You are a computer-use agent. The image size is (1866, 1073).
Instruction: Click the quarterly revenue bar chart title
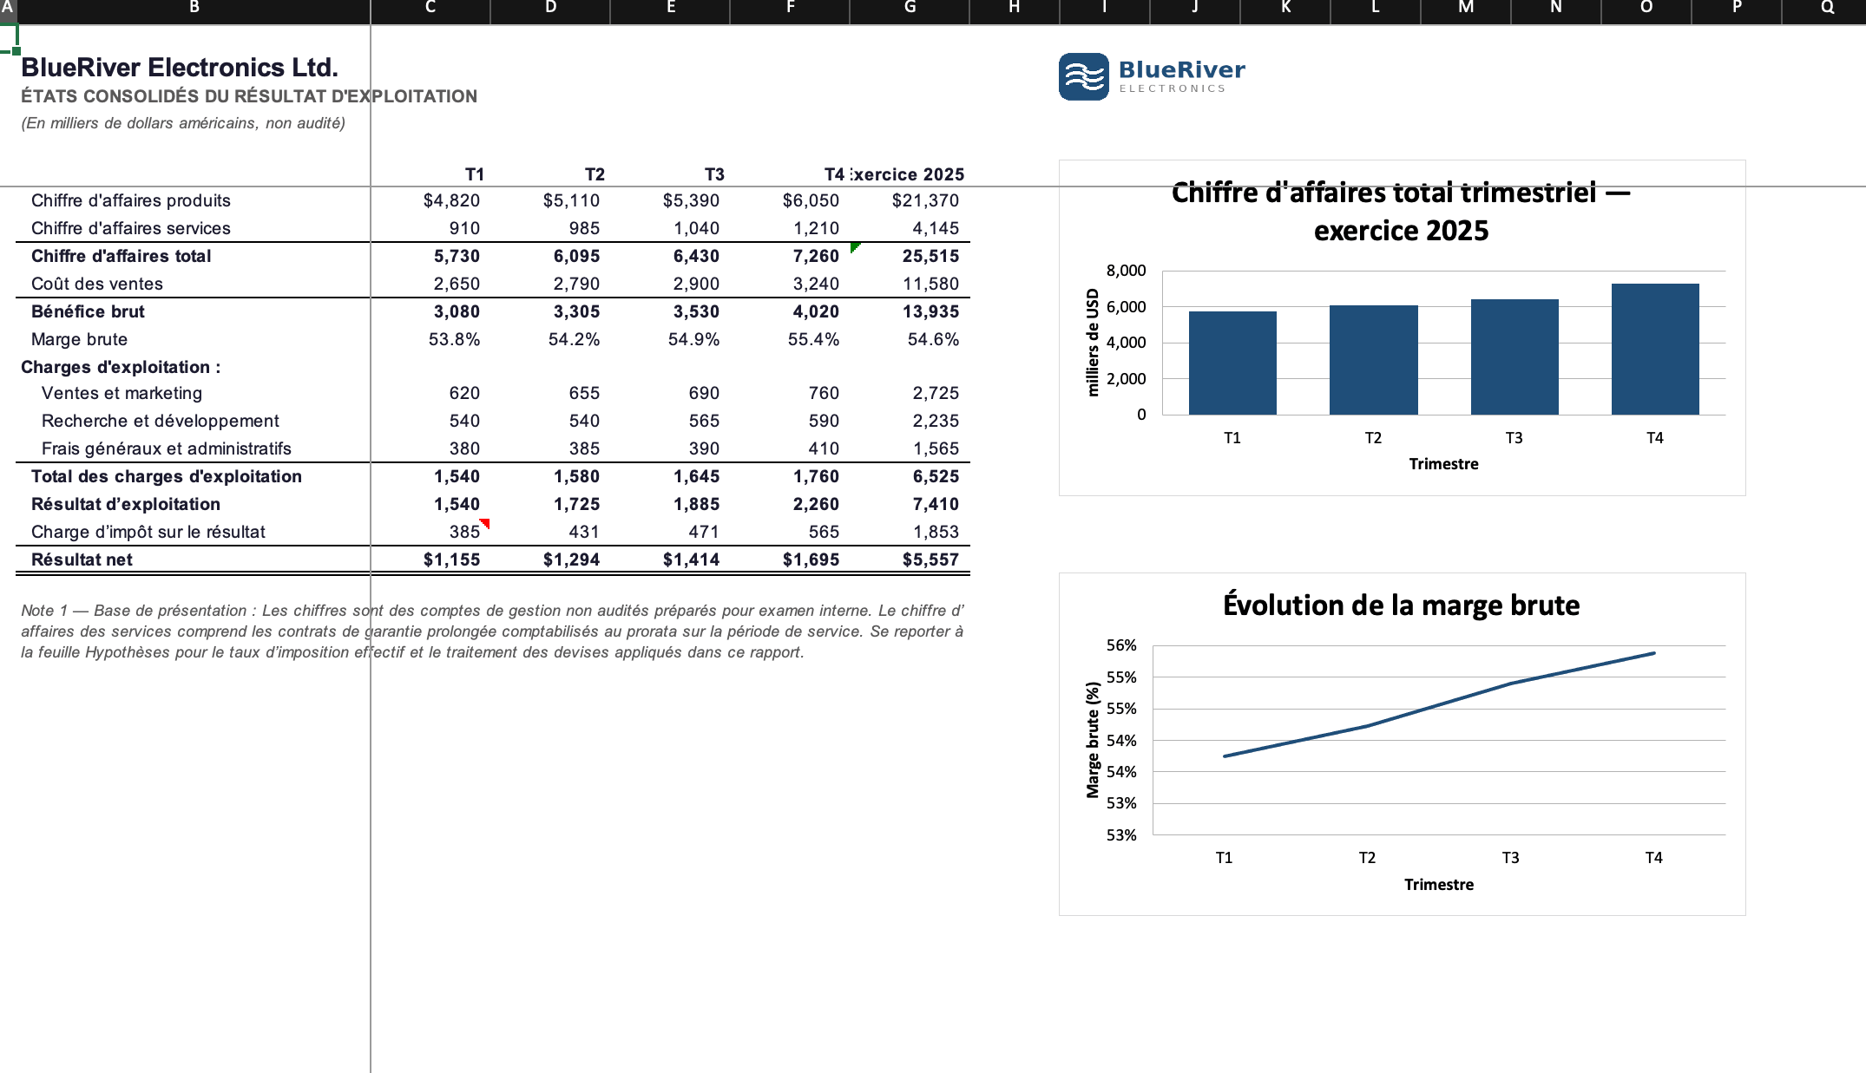point(1401,211)
